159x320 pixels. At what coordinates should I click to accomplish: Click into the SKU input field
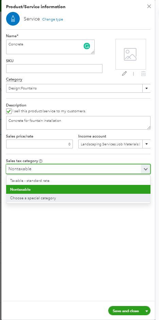tap(54, 69)
